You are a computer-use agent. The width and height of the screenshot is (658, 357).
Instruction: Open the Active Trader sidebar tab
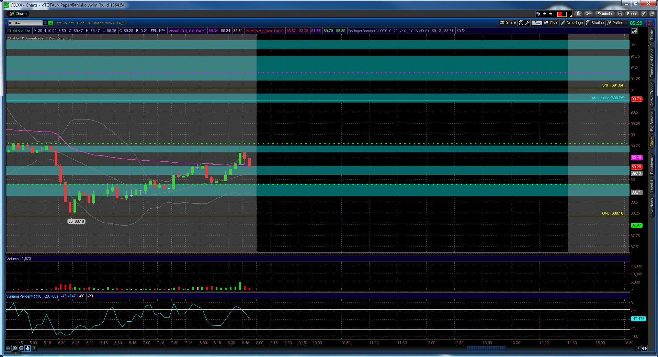(x=651, y=94)
